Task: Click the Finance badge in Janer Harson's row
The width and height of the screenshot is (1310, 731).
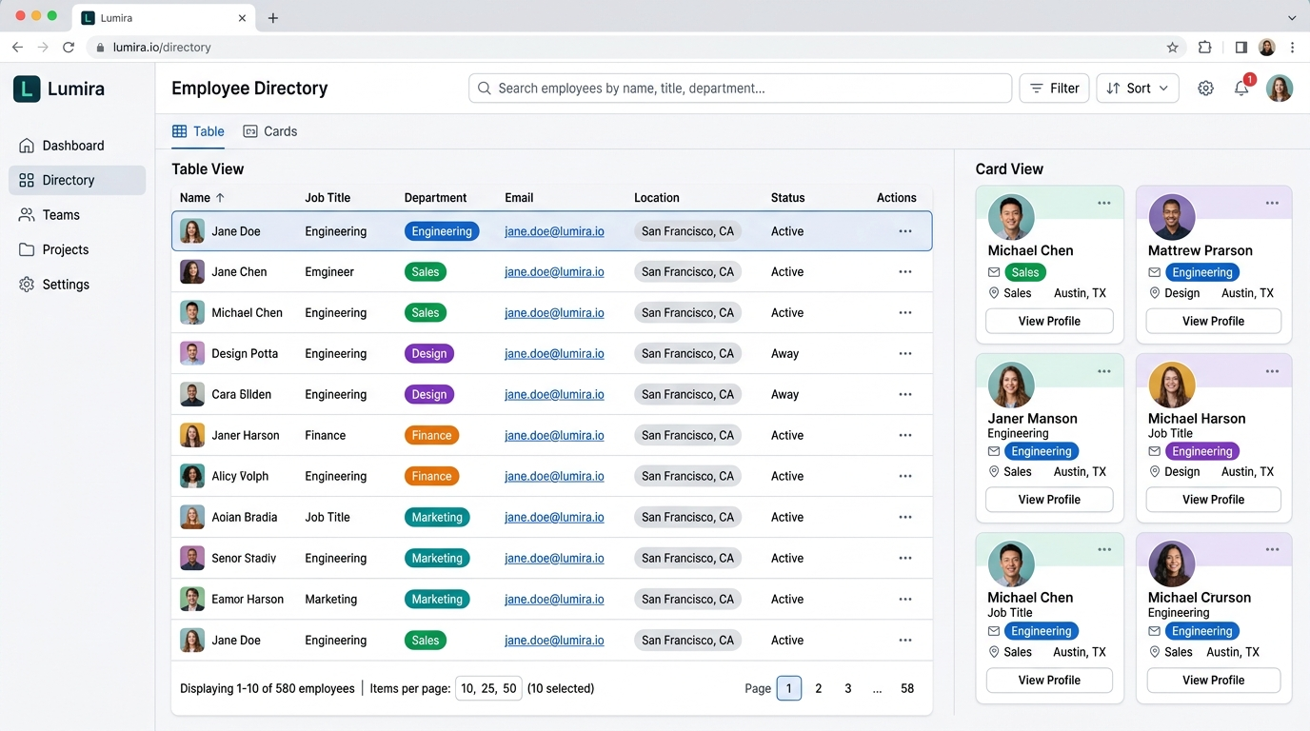Action: 431,436
